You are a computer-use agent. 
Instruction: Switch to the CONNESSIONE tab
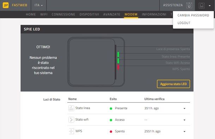(x=63, y=14)
